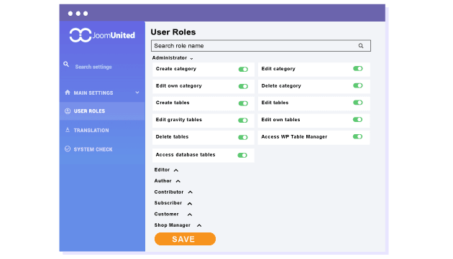Click the Edit gravity tables label
Image resolution: width=453 pixels, height=259 pixels.
tap(179, 120)
